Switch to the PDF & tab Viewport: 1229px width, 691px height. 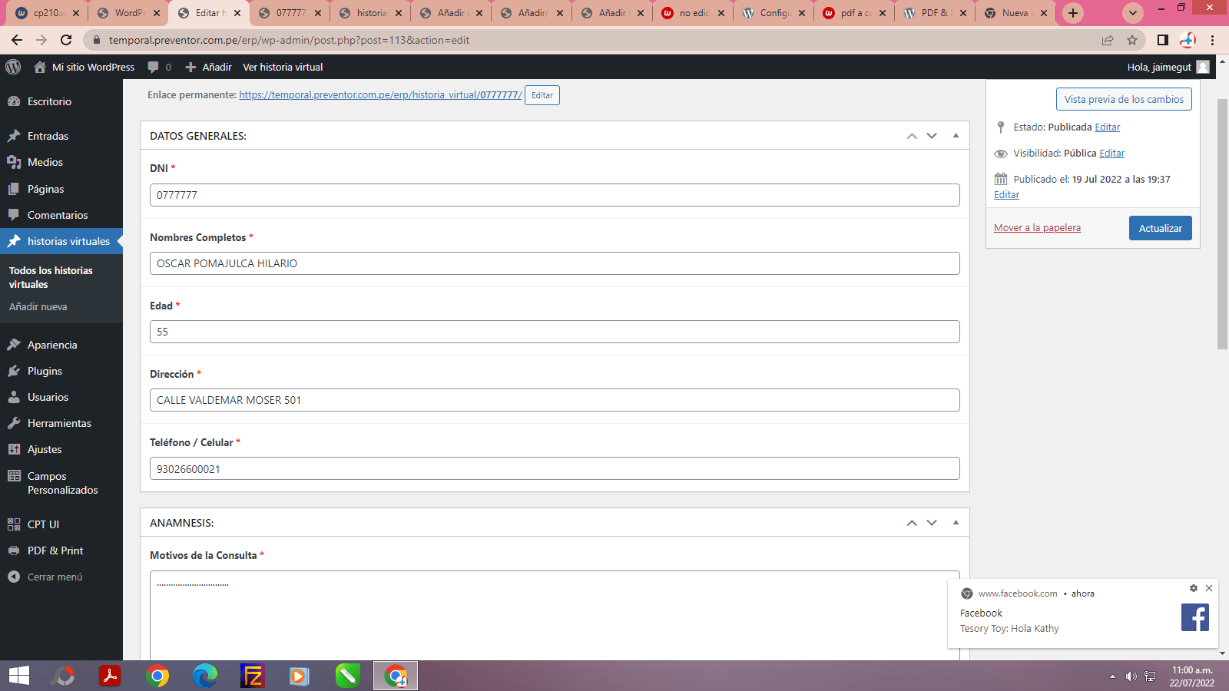[935, 13]
